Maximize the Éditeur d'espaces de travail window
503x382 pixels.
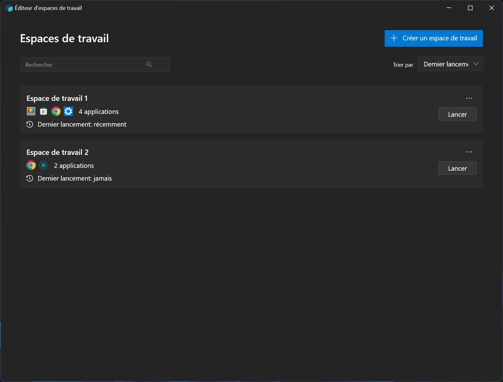point(470,8)
